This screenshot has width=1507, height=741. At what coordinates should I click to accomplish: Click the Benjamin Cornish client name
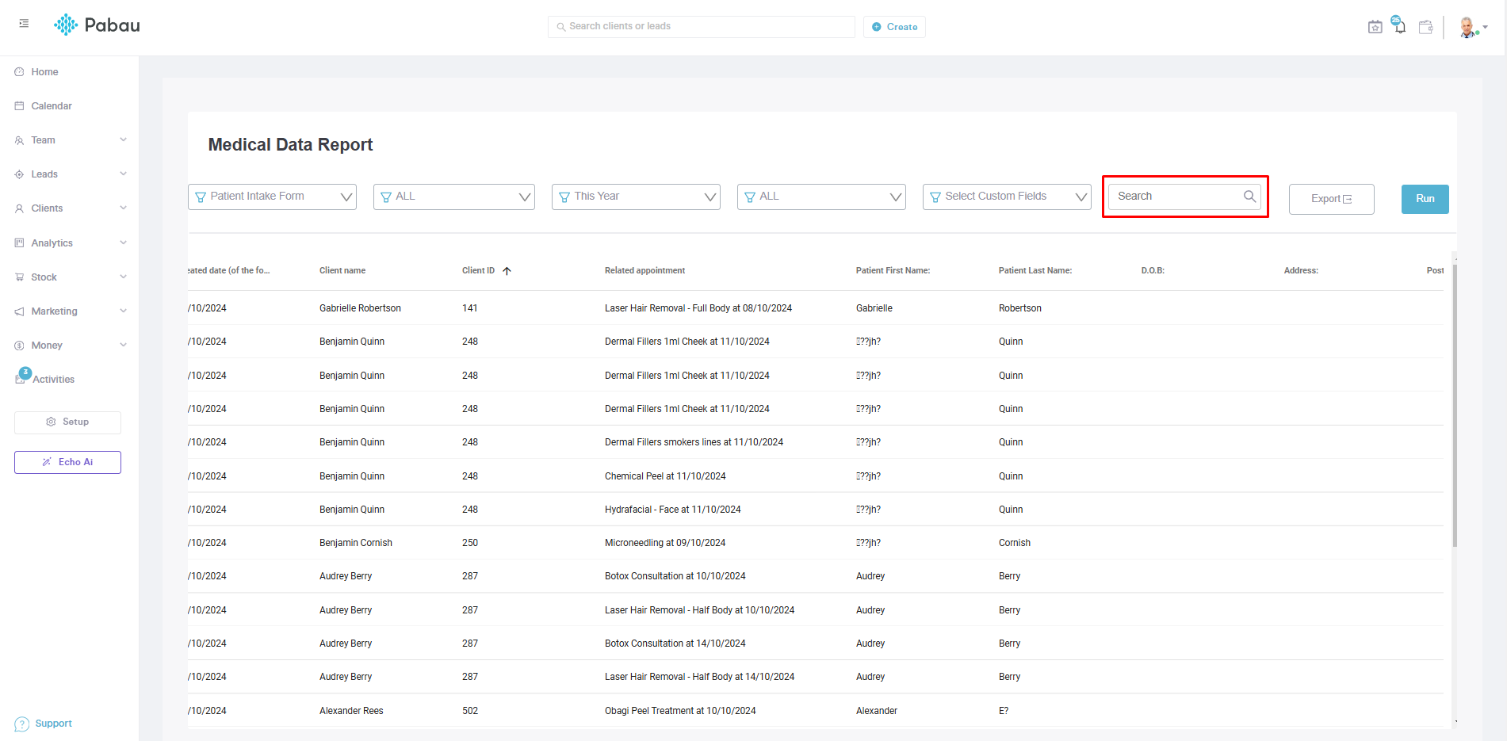pos(356,543)
